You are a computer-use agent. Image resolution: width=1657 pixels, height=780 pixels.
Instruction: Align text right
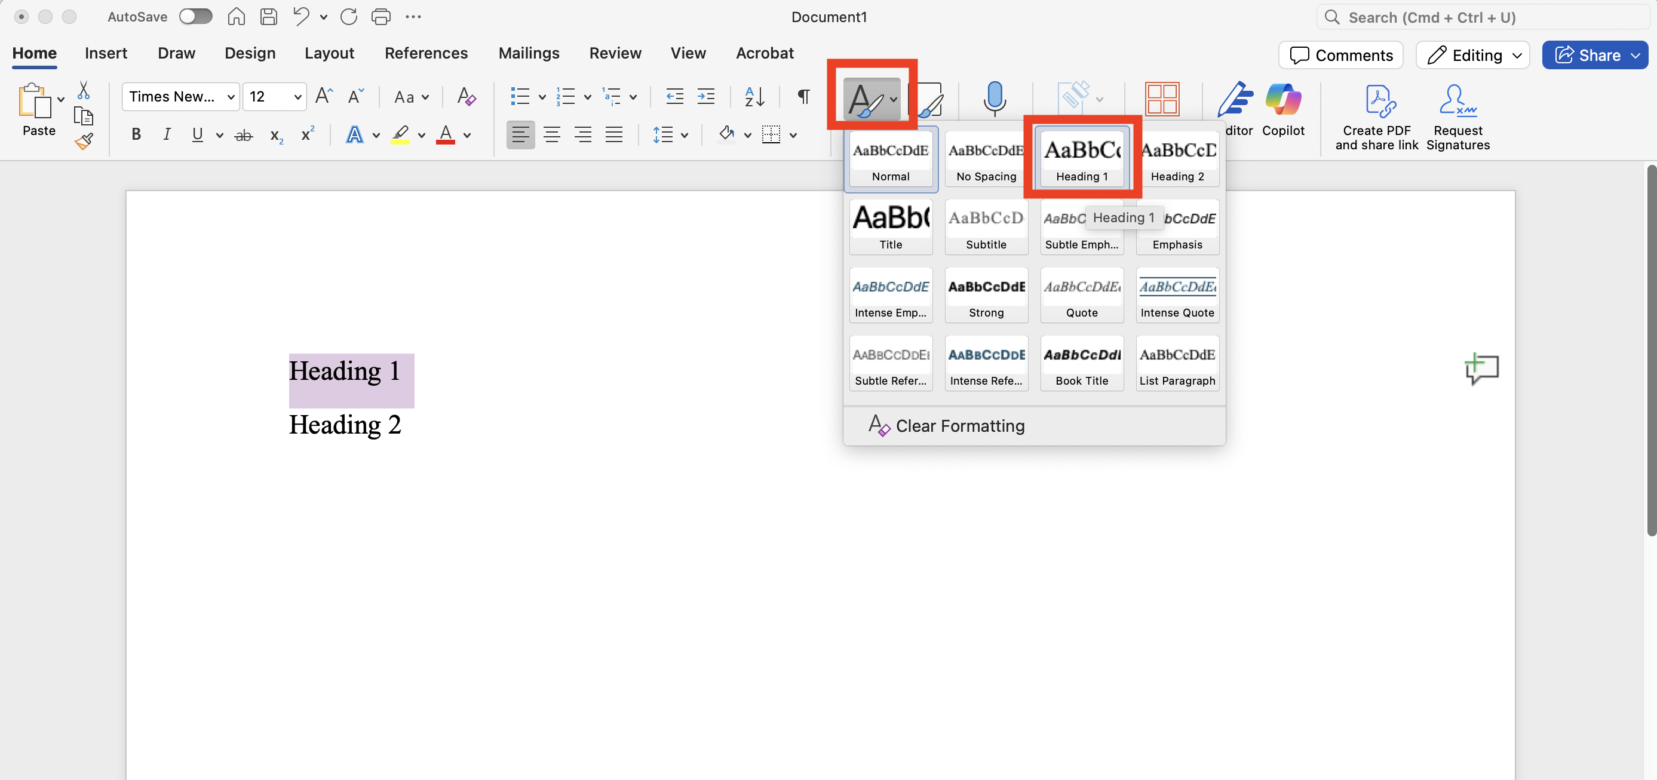point(583,135)
